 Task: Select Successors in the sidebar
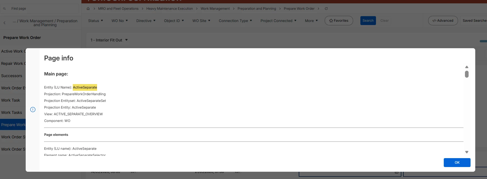coord(11,76)
